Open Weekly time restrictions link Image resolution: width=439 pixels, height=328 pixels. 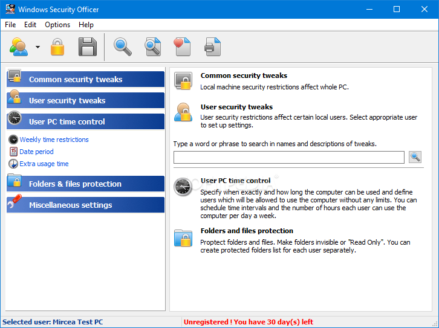(x=54, y=140)
